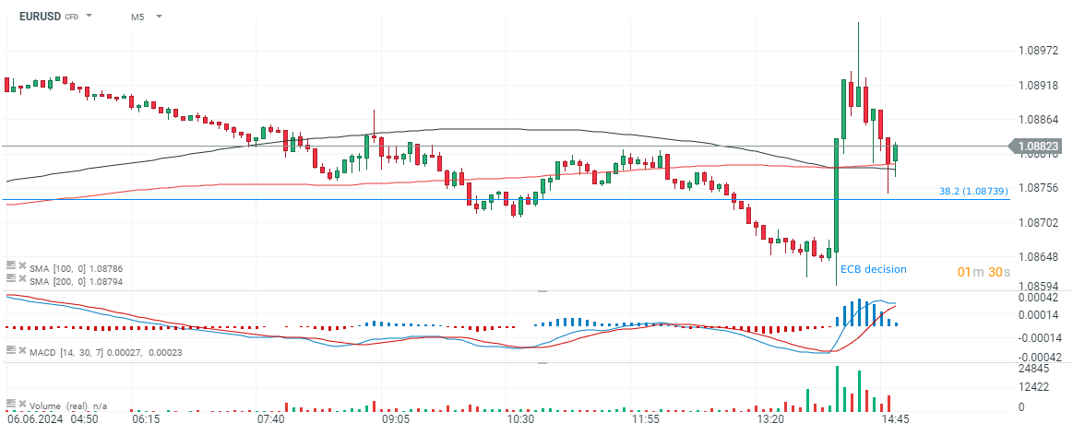Click the 0.00014 MACD axis value
Image resolution: width=1073 pixels, height=435 pixels.
(x=1040, y=315)
